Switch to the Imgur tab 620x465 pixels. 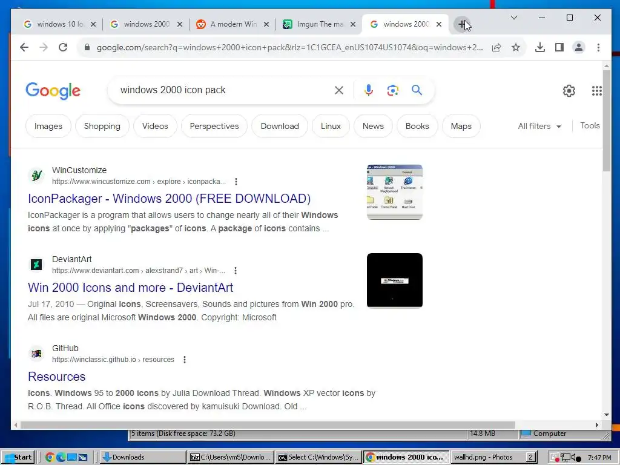(x=319, y=24)
